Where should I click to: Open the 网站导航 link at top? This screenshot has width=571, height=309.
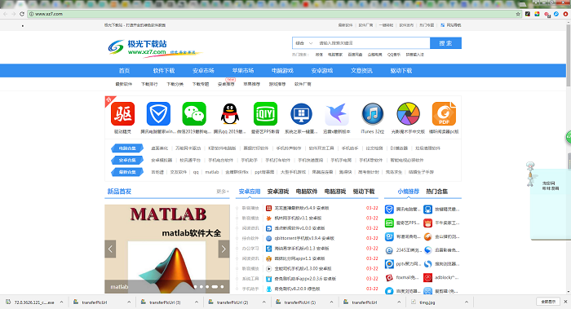(451, 25)
